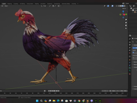Open Blender from the Windows taskbar

pos(87,101)
